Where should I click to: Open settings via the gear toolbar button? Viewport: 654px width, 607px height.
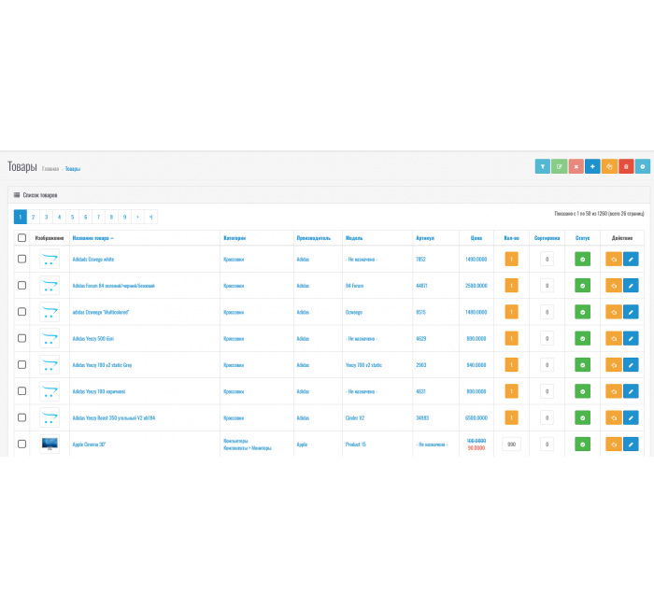pos(643,166)
